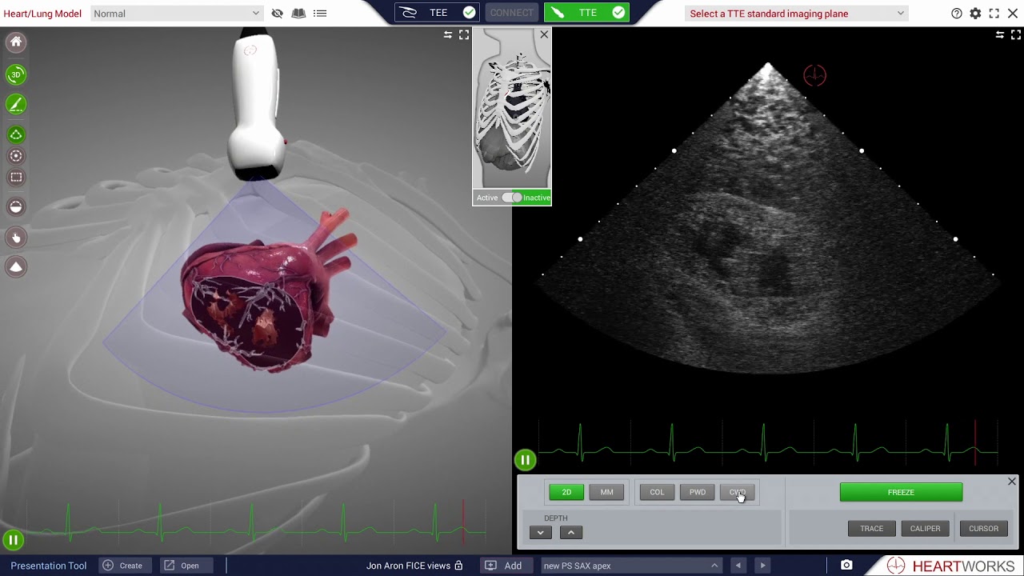Click the green recycle-shaped reset icon
The image size is (1024, 576).
(16, 134)
